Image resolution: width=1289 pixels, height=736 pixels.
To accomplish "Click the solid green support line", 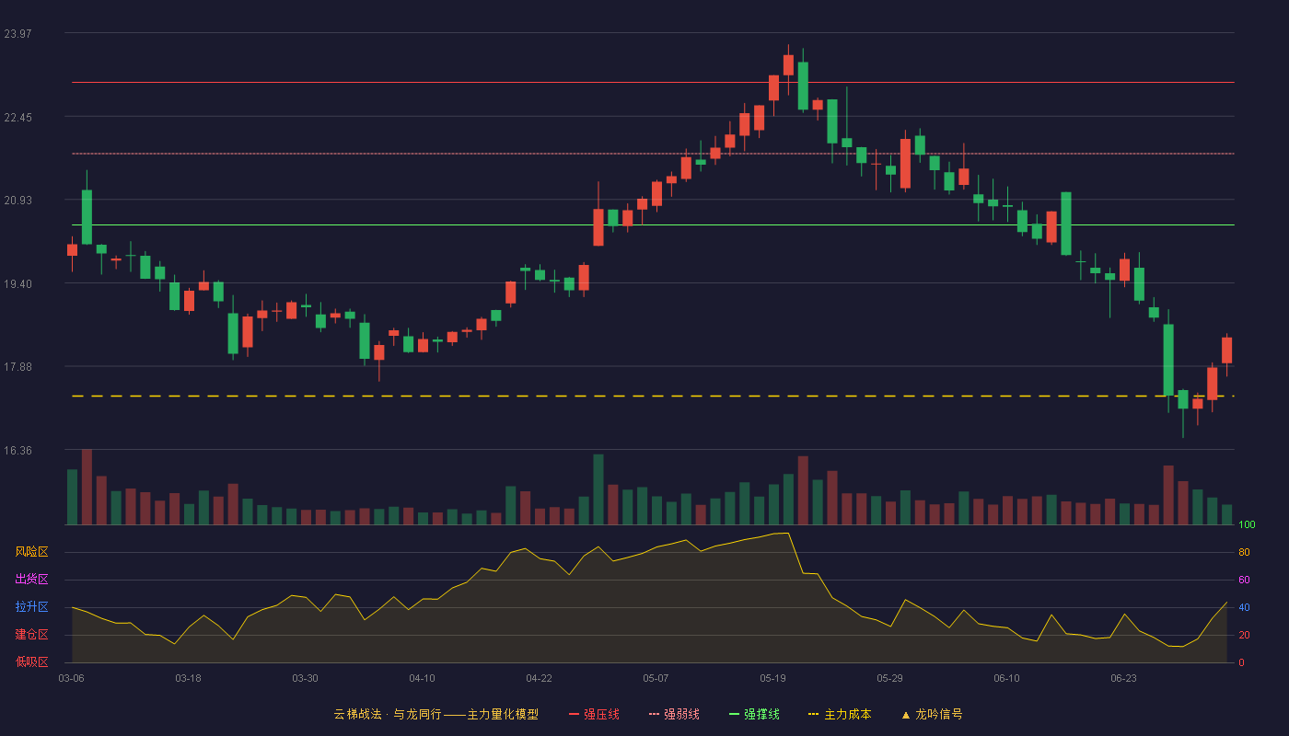I will tap(653, 224).
